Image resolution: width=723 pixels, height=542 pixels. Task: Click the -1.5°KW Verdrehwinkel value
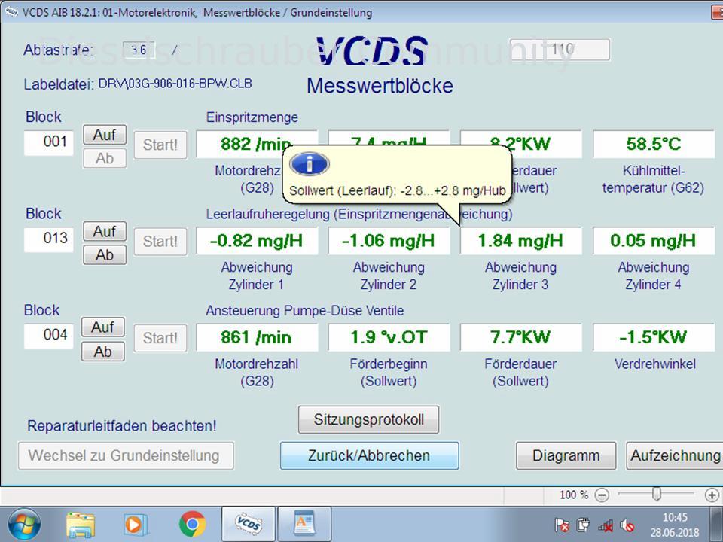point(654,337)
